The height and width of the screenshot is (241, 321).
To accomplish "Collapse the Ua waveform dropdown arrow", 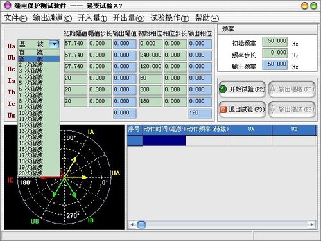I will click(55, 44).
